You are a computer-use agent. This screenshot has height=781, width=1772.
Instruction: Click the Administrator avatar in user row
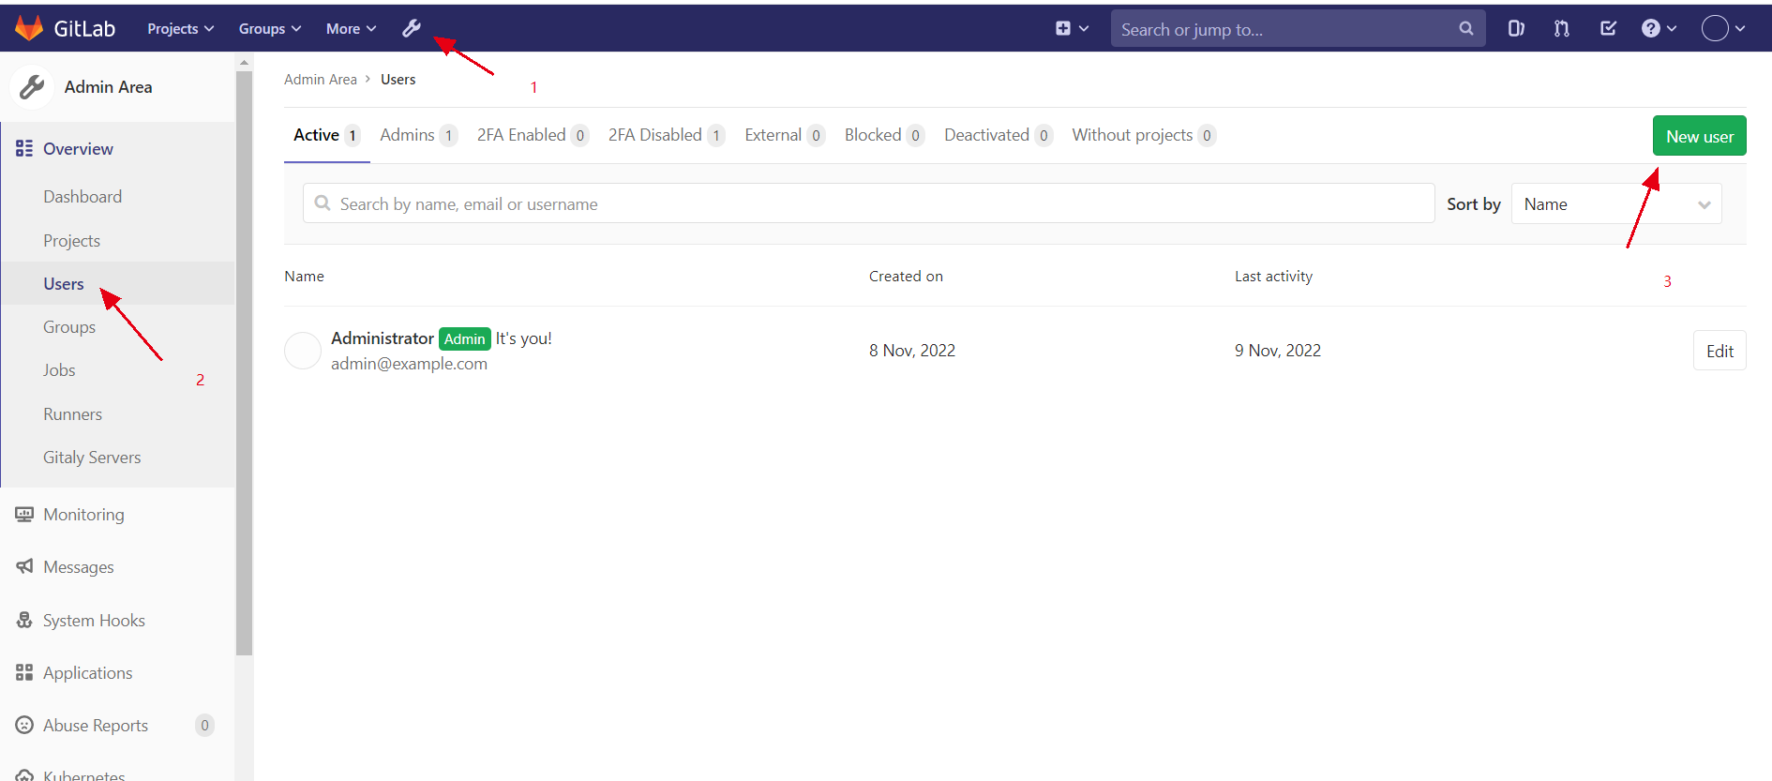click(x=303, y=351)
